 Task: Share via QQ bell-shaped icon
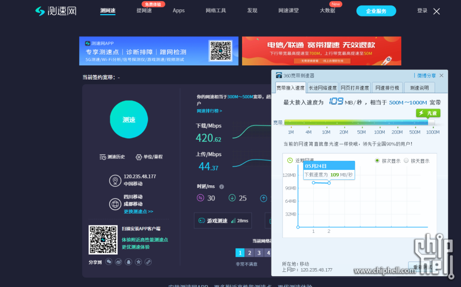click(x=129, y=262)
